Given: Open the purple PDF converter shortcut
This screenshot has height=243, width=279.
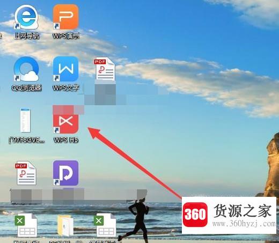Looking at the screenshot, I should [65, 173].
